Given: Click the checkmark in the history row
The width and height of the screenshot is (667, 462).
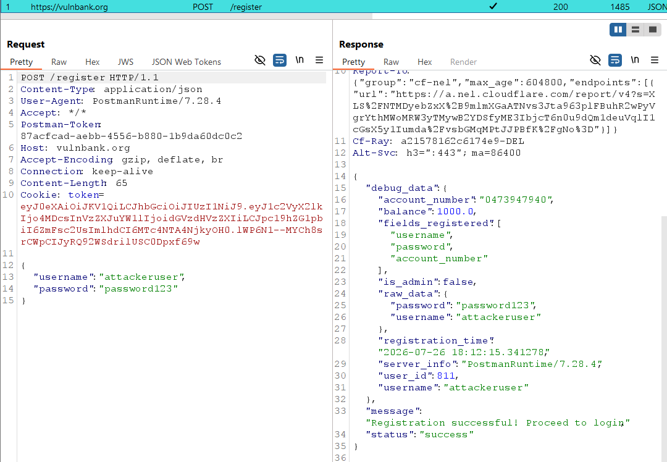Looking at the screenshot, I should 493,6.
